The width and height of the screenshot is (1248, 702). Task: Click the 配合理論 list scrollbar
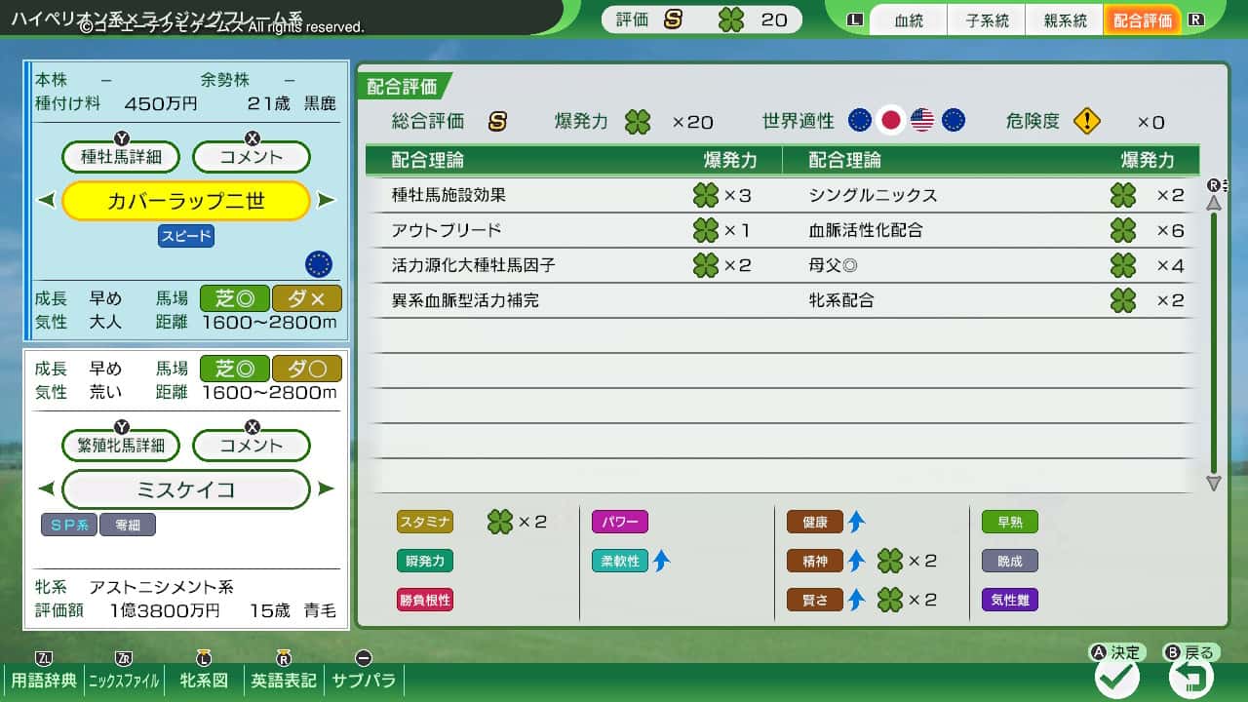point(1214,341)
